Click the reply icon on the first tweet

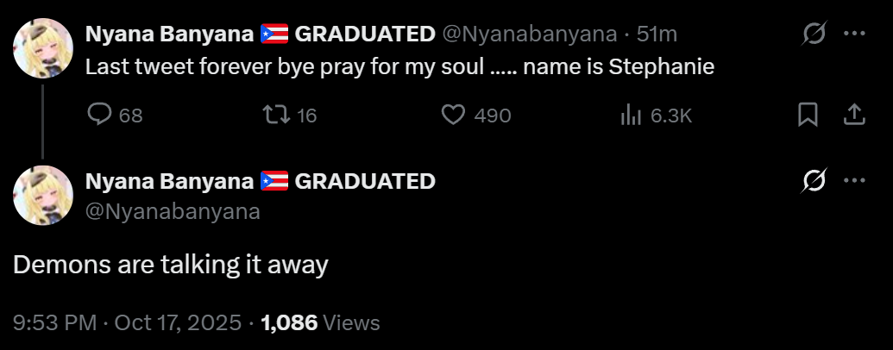tap(101, 115)
